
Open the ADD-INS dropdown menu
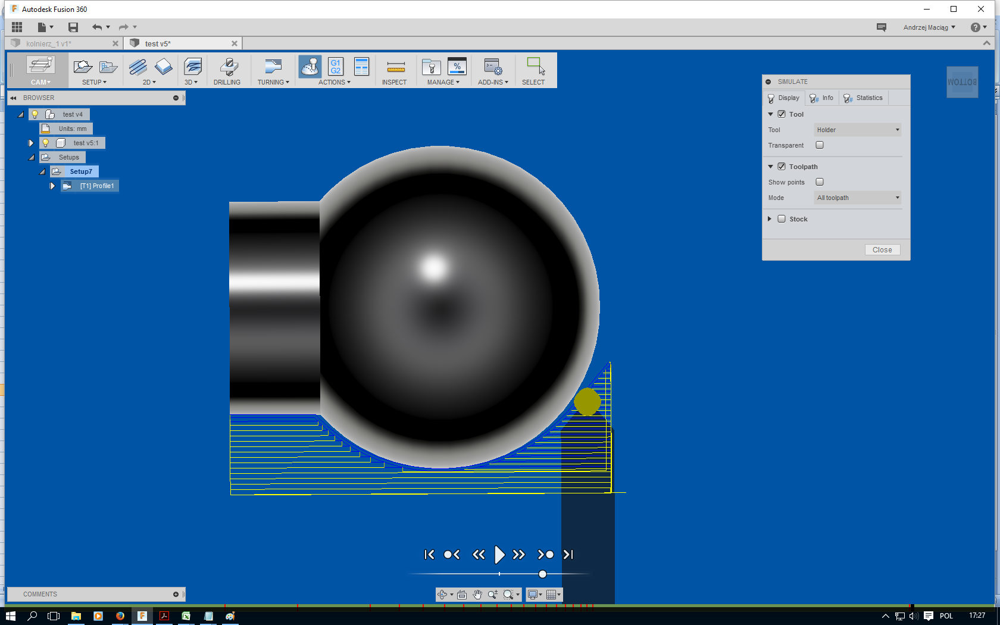pyautogui.click(x=493, y=82)
